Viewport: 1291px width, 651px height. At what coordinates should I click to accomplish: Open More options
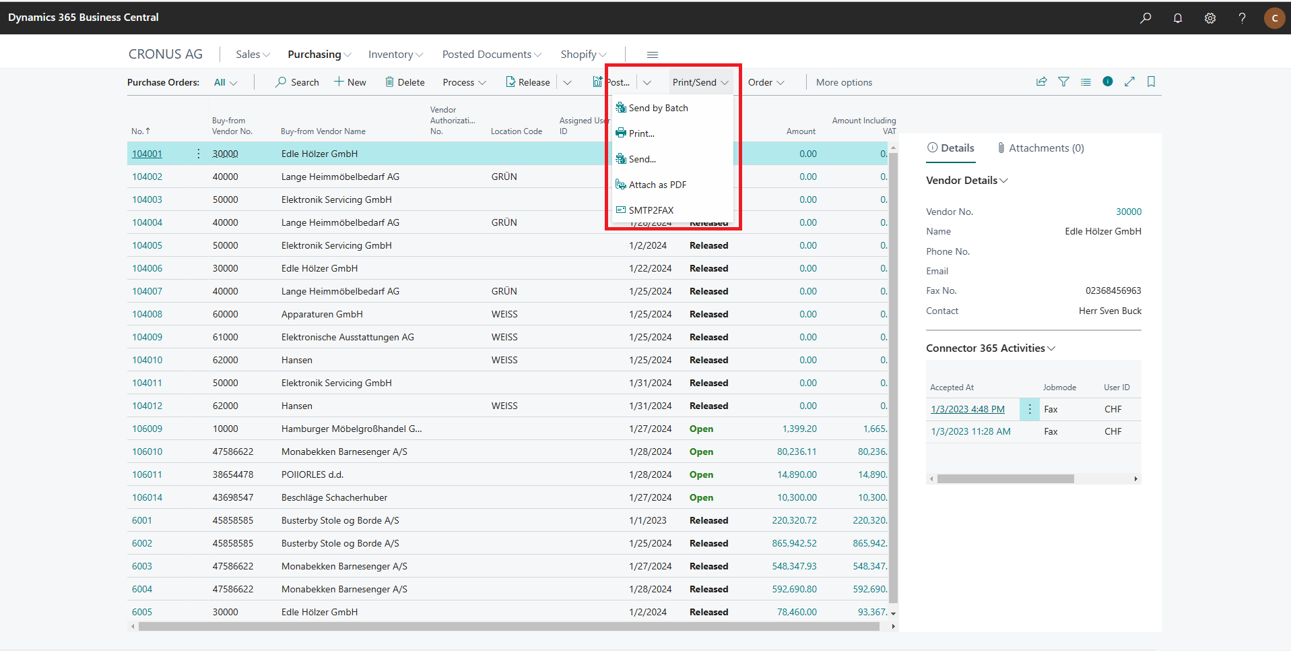click(844, 82)
